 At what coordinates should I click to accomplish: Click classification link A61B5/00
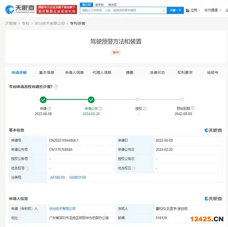(x=58, y=177)
